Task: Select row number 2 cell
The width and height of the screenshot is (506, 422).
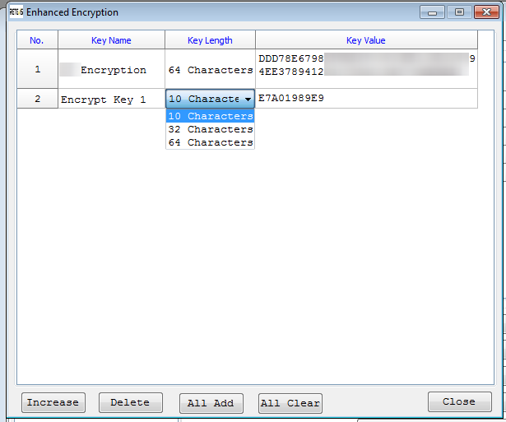Action: point(37,100)
